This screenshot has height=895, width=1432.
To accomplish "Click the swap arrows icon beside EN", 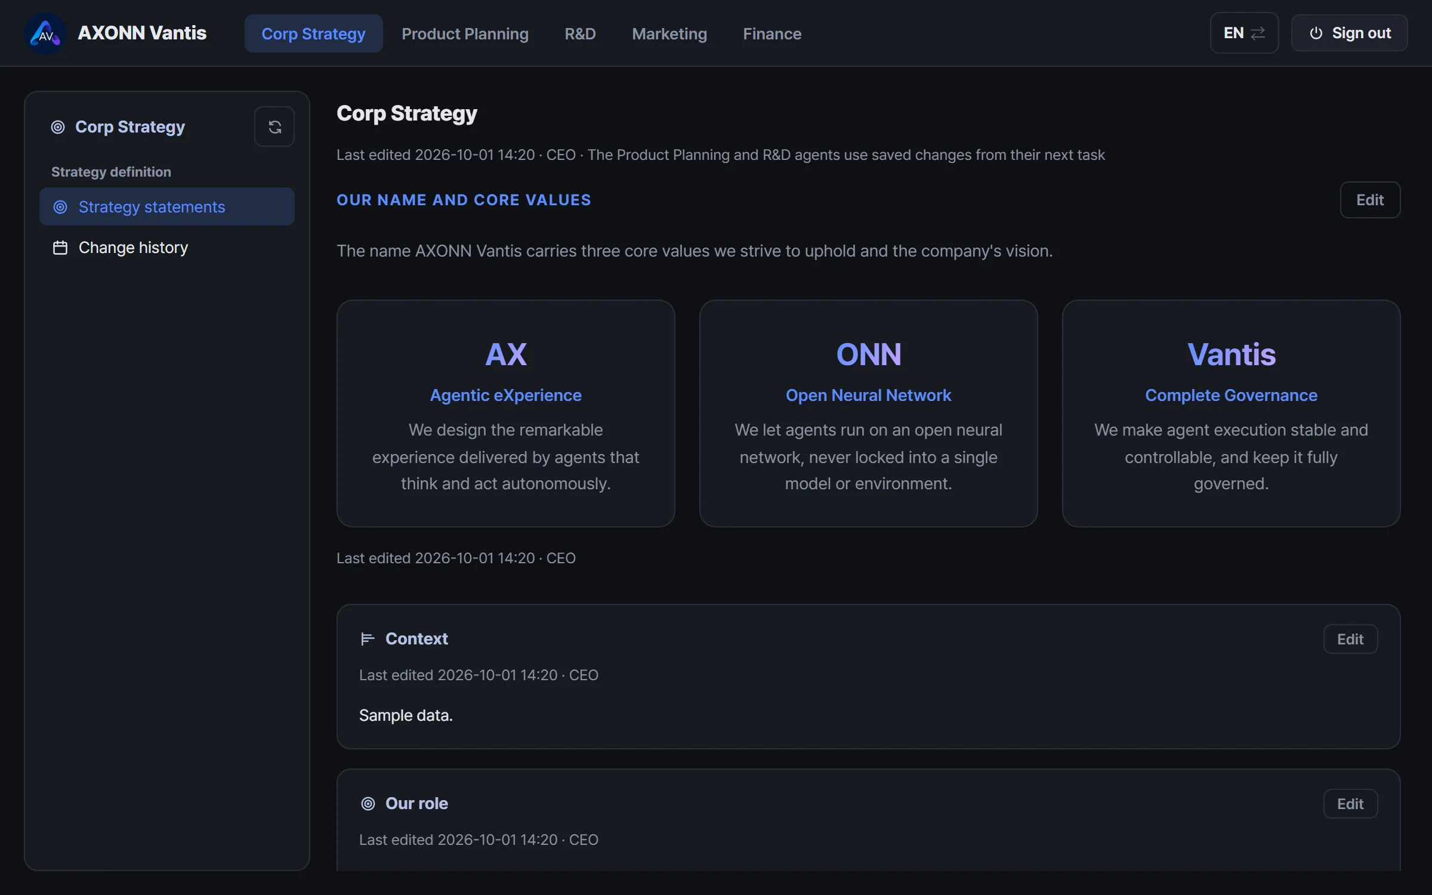I will 1258,33.
